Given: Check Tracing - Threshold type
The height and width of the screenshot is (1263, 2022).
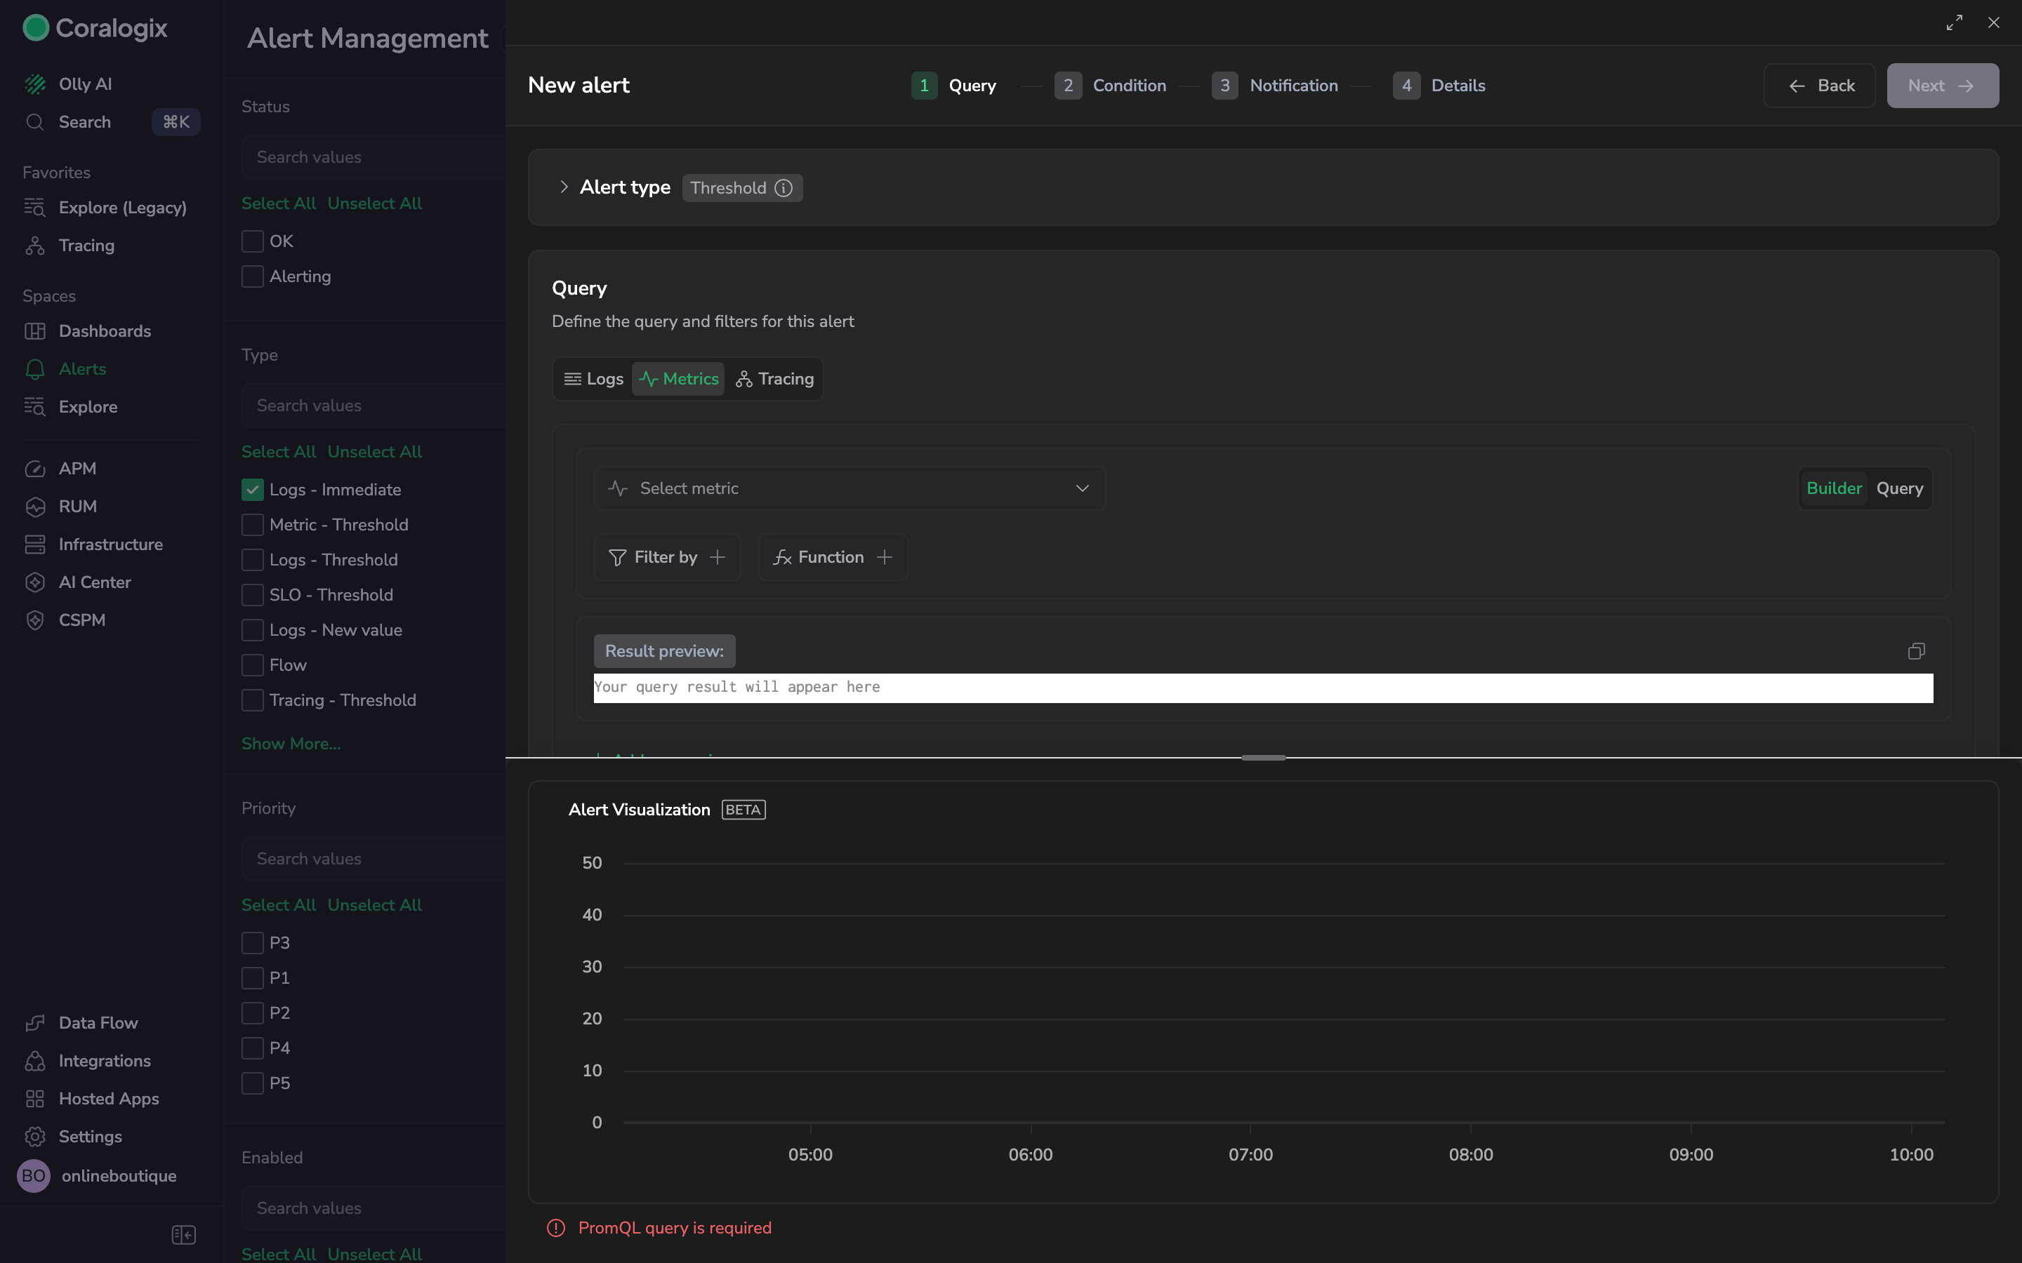Looking at the screenshot, I should click(x=252, y=700).
